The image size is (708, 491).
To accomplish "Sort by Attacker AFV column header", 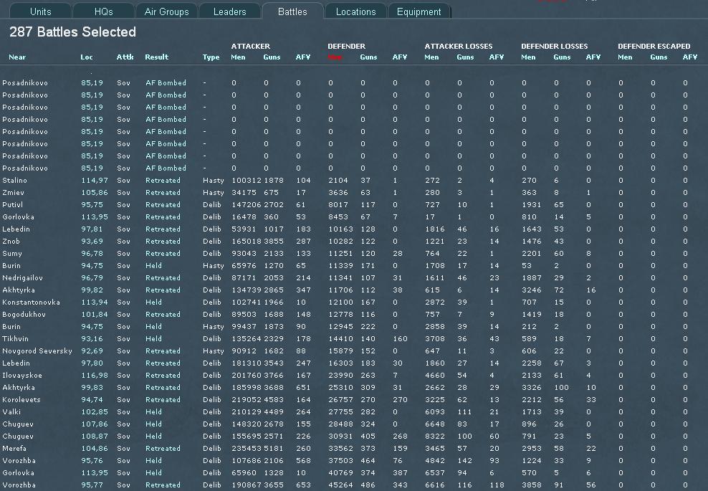I will 303,57.
